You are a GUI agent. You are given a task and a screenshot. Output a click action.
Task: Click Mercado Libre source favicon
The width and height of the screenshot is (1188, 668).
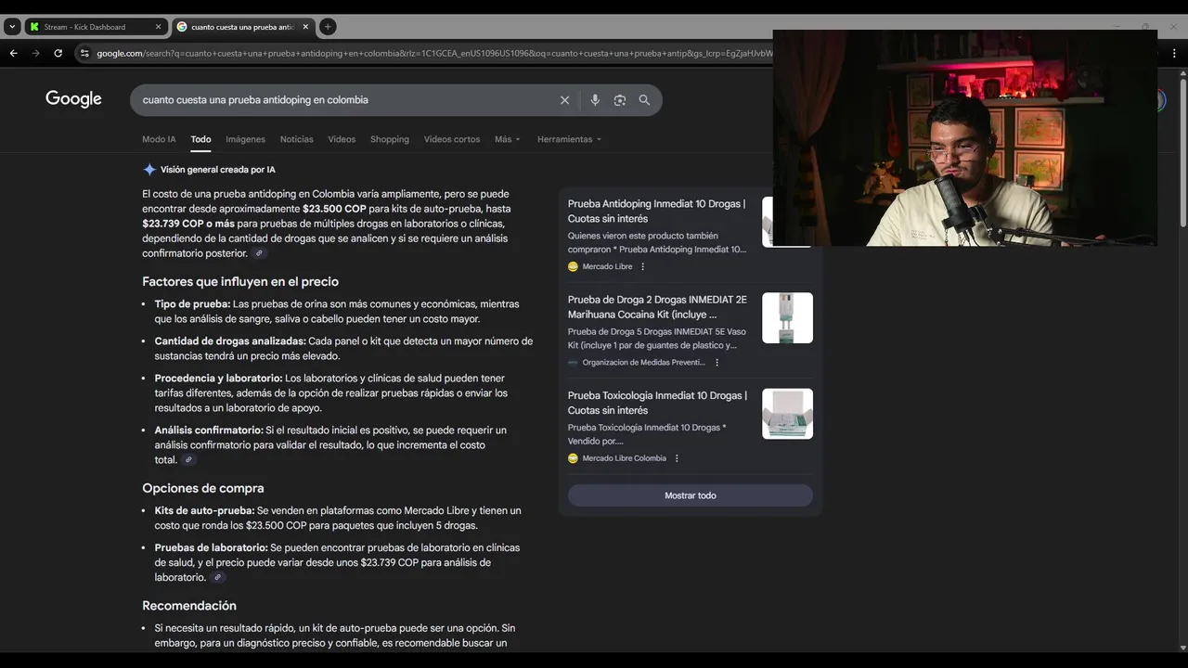(x=573, y=266)
